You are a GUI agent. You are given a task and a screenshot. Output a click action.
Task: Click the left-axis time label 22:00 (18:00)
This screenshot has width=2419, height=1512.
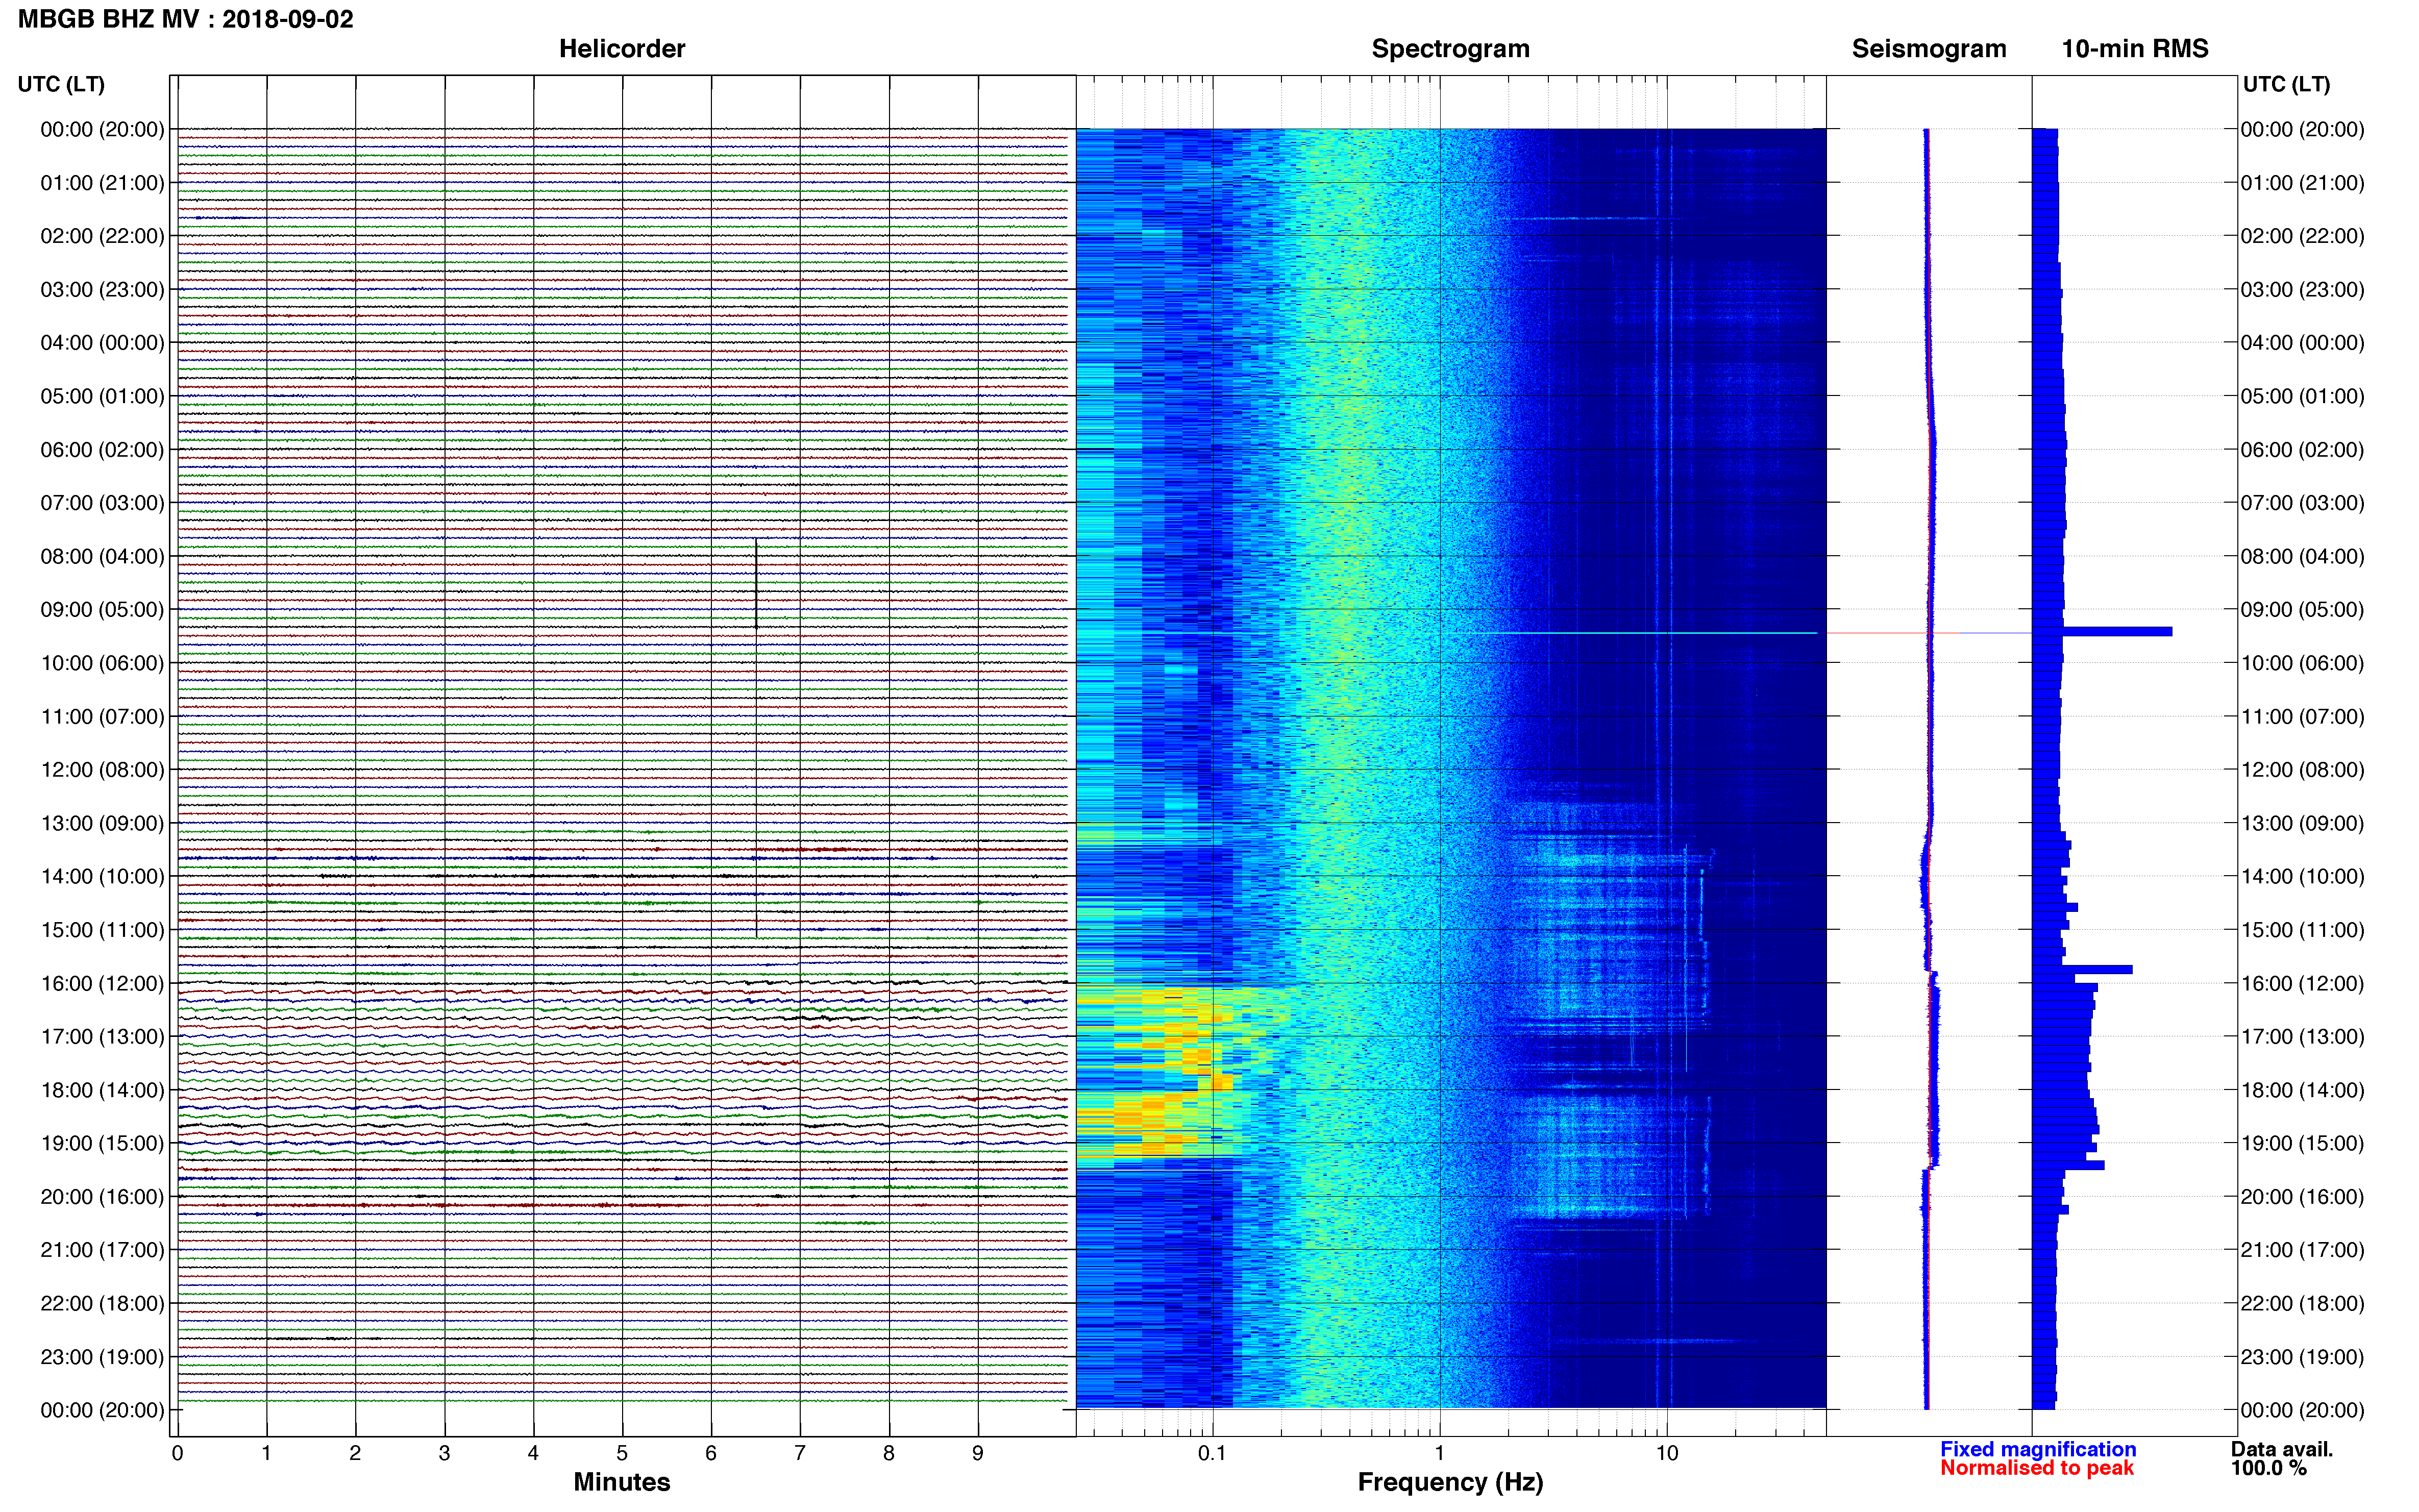pyautogui.click(x=102, y=1303)
